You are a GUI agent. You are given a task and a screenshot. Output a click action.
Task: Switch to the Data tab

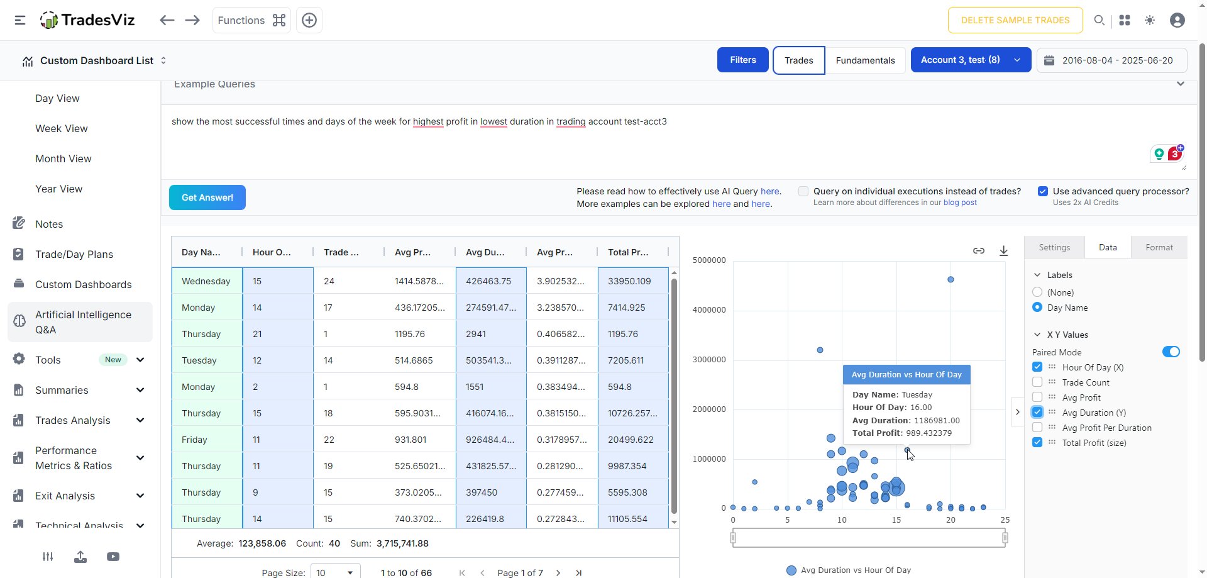coord(1108,247)
